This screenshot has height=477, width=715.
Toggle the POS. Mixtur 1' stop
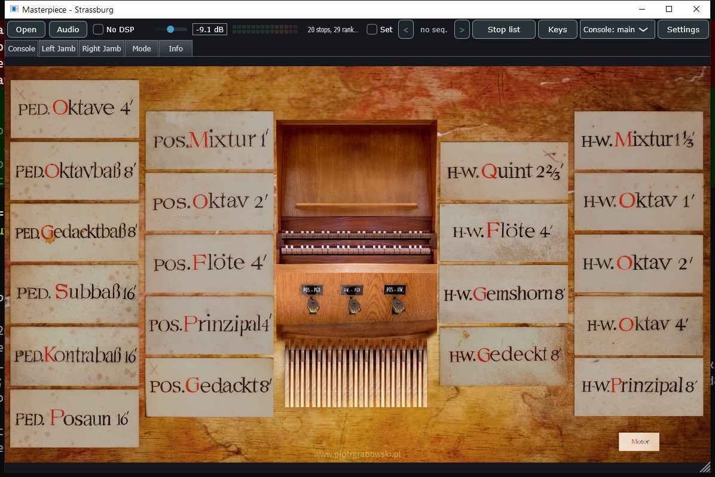210,140
